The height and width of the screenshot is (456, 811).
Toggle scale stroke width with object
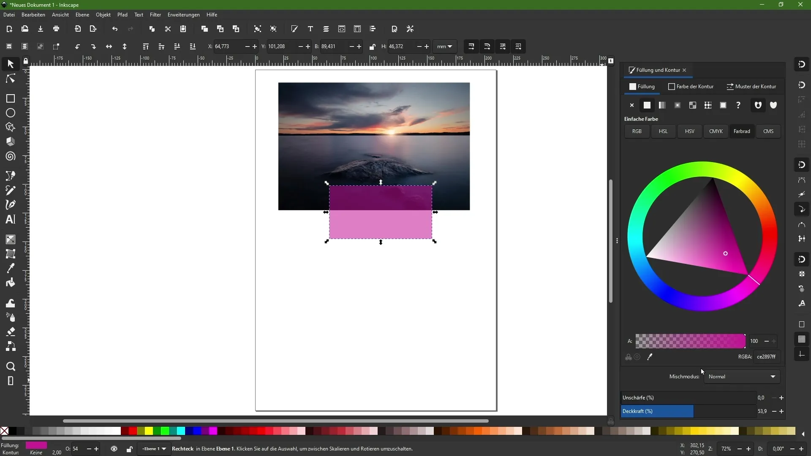pyautogui.click(x=471, y=46)
